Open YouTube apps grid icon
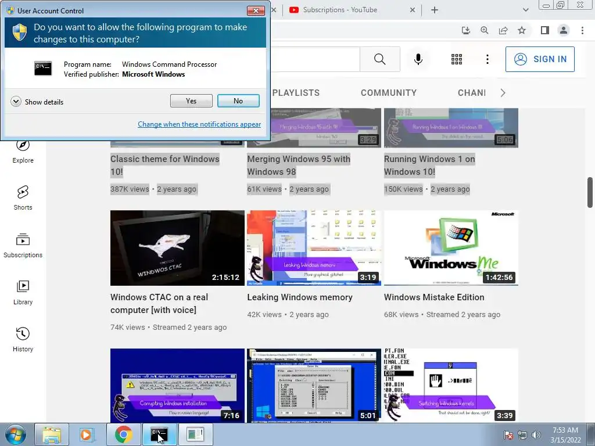 point(457,59)
